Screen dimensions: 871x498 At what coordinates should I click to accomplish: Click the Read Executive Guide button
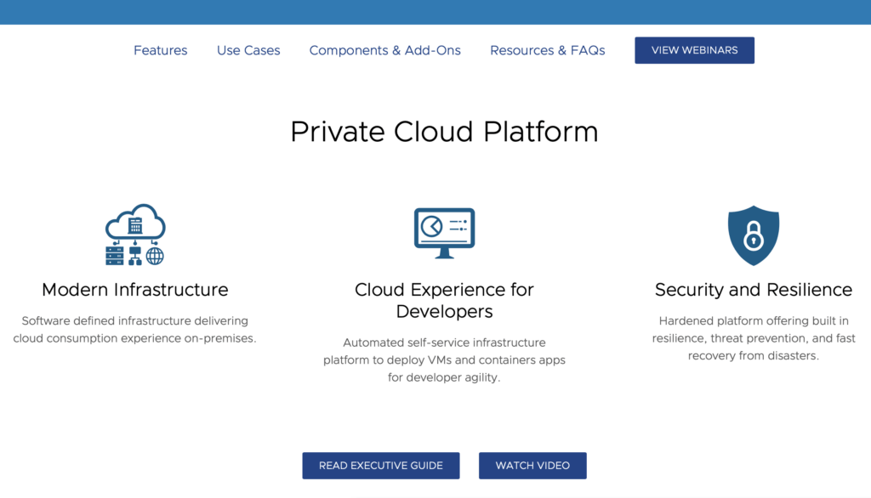pyautogui.click(x=380, y=466)
